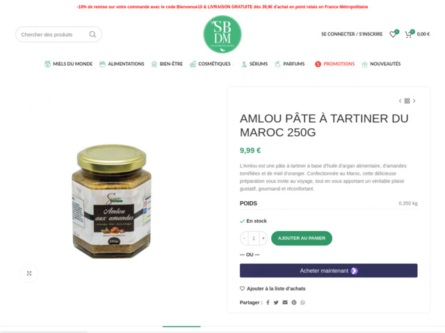Share product by email icon
445x333 pixels.
pos(285,302)
